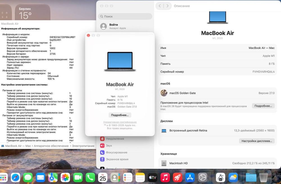Click the MacBook image atop Settings Описание pane
This screenshot has width=281, height=184.
(217, 17)
